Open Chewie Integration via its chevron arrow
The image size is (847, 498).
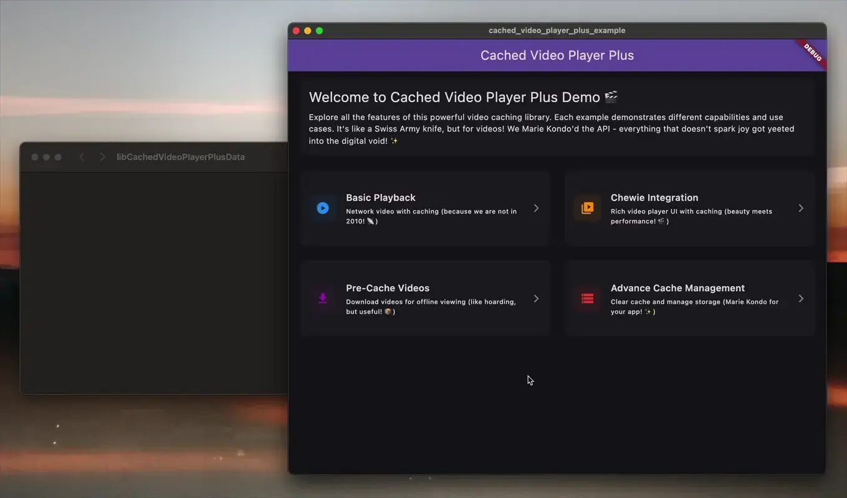click(x=801, y=209)
